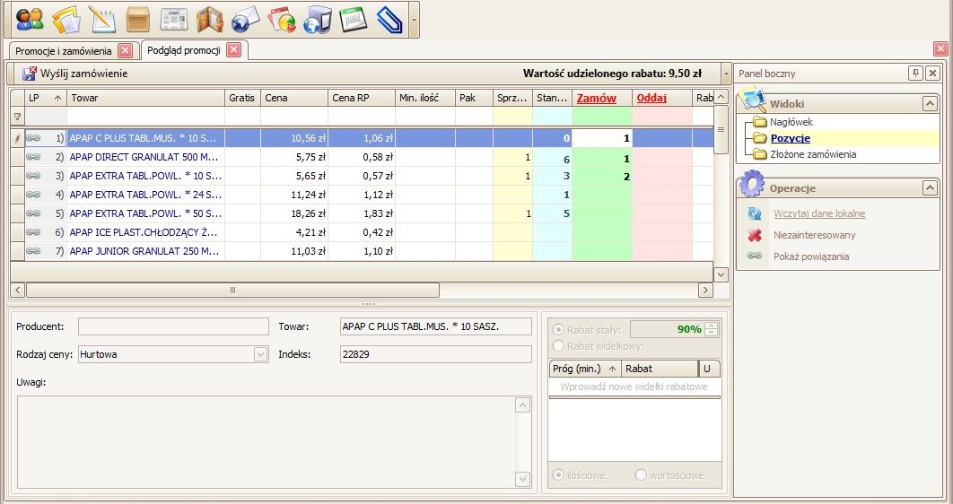Select the Rabat stały radio button
The width and height of the screenshot is (953, 504).
559,330
